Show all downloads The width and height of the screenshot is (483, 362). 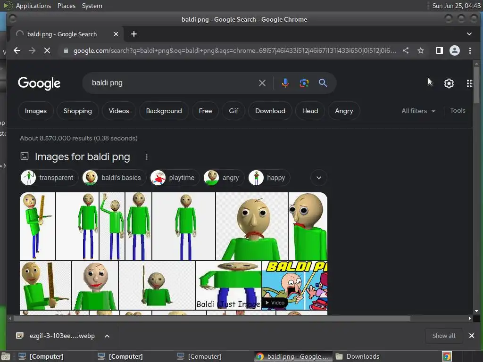(443, 336)
